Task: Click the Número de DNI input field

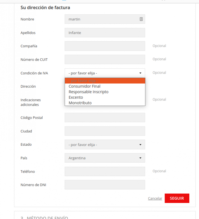Action: coord(105,185)
